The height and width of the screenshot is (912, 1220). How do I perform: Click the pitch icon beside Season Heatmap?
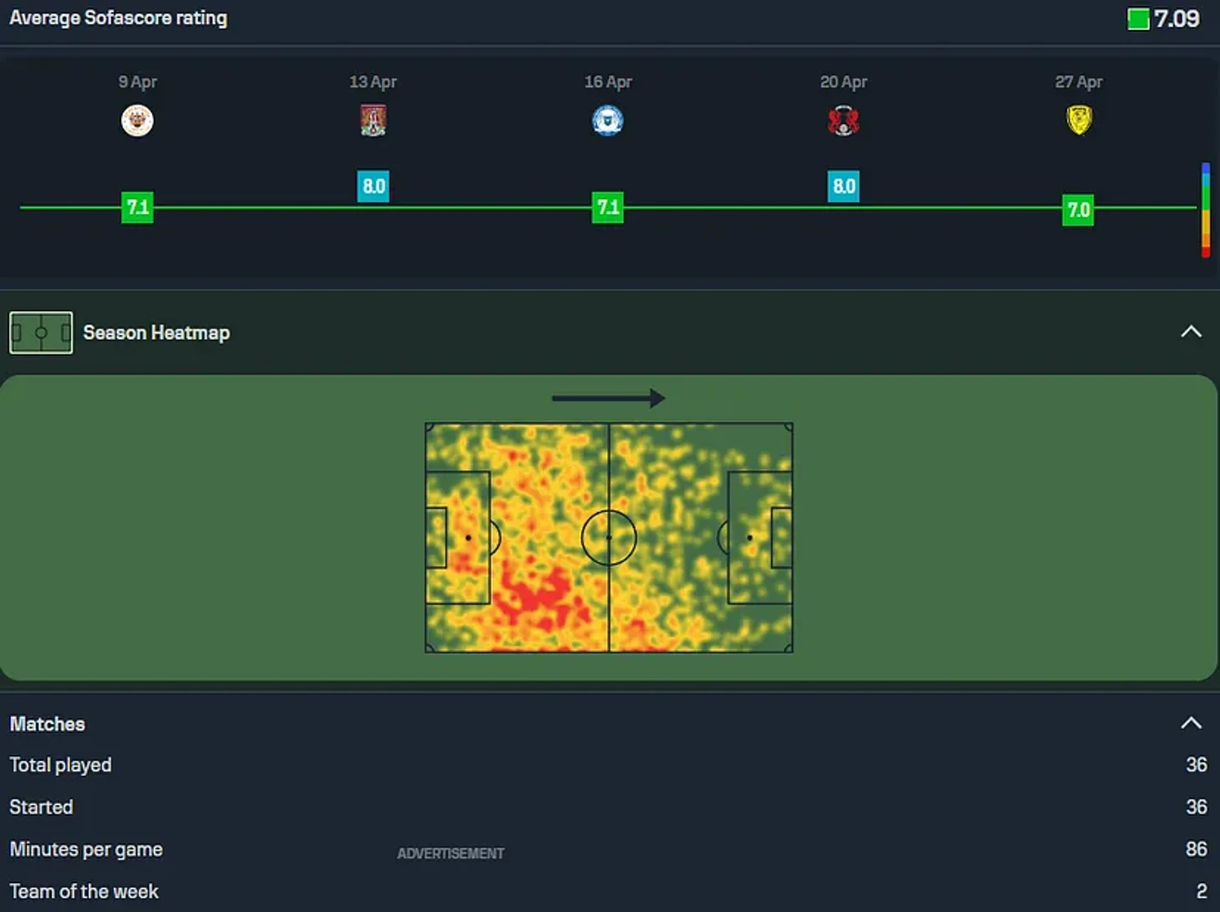tap(41, 333)
